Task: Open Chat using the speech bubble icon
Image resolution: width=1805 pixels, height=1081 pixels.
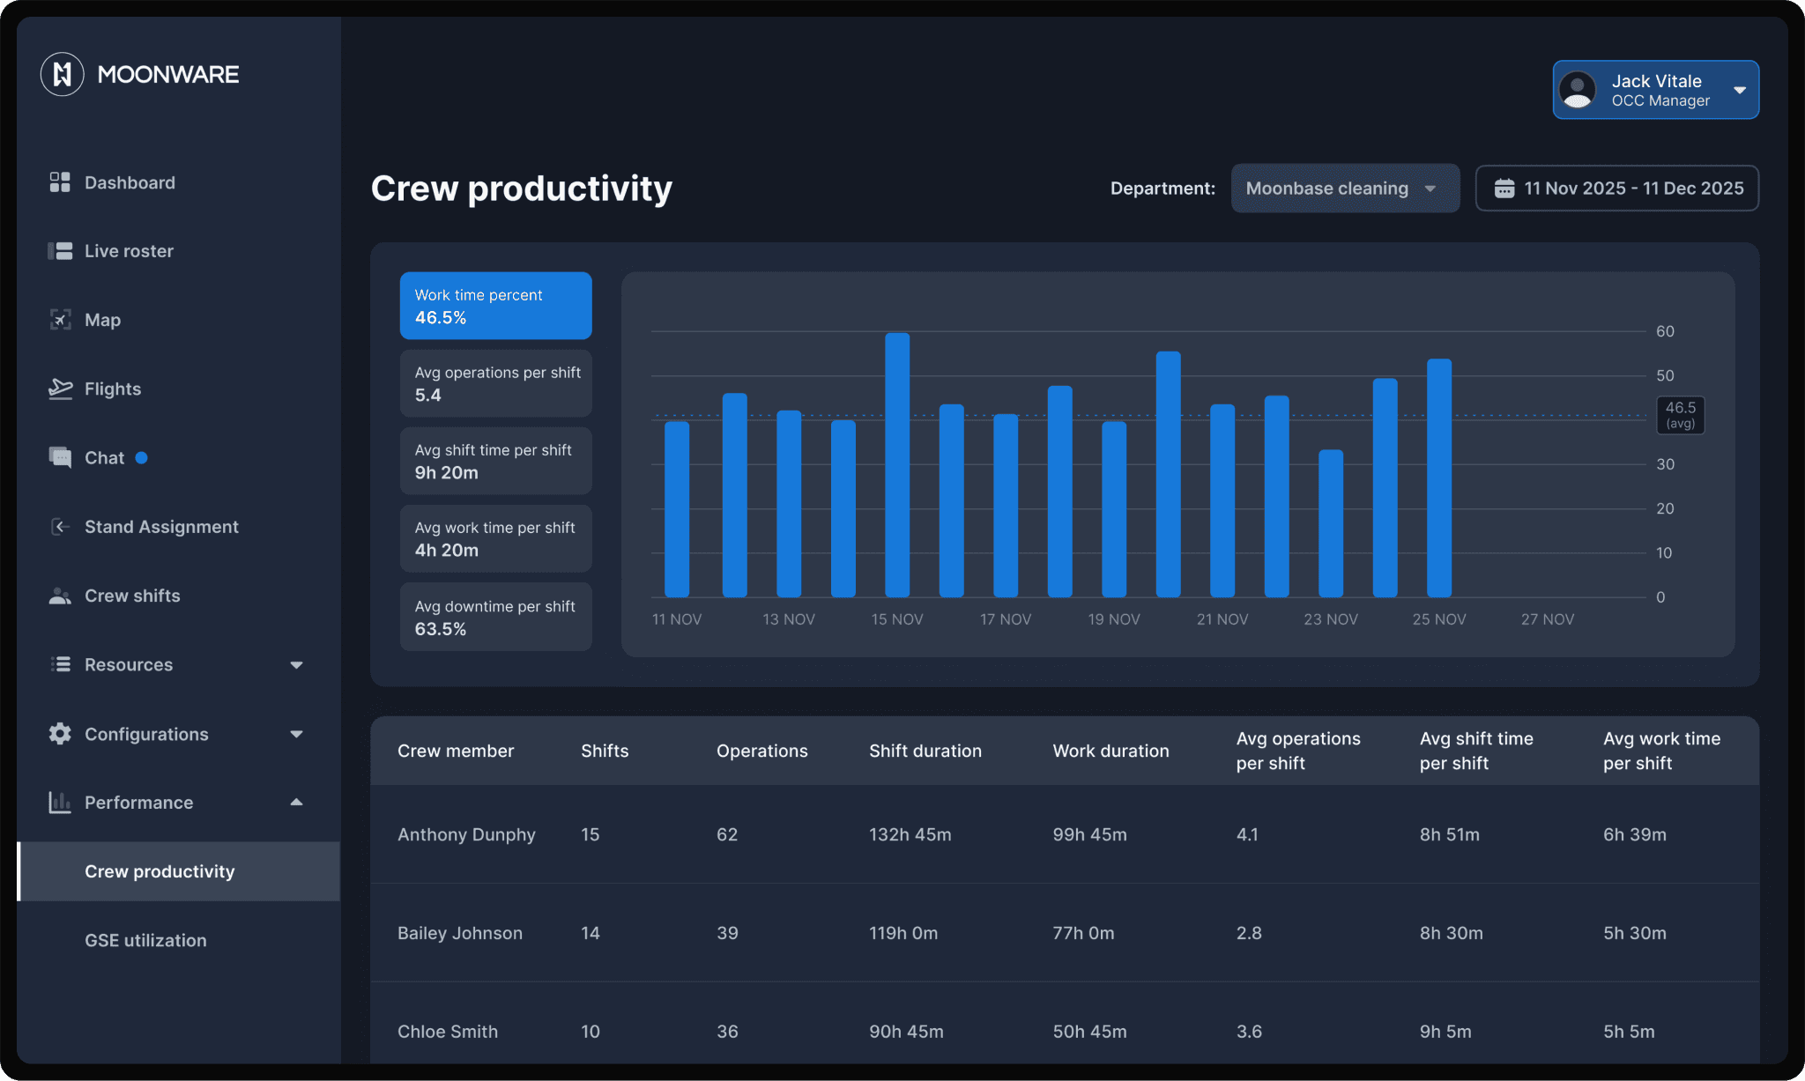Action: pyautogui.click(x=59, y=457)
